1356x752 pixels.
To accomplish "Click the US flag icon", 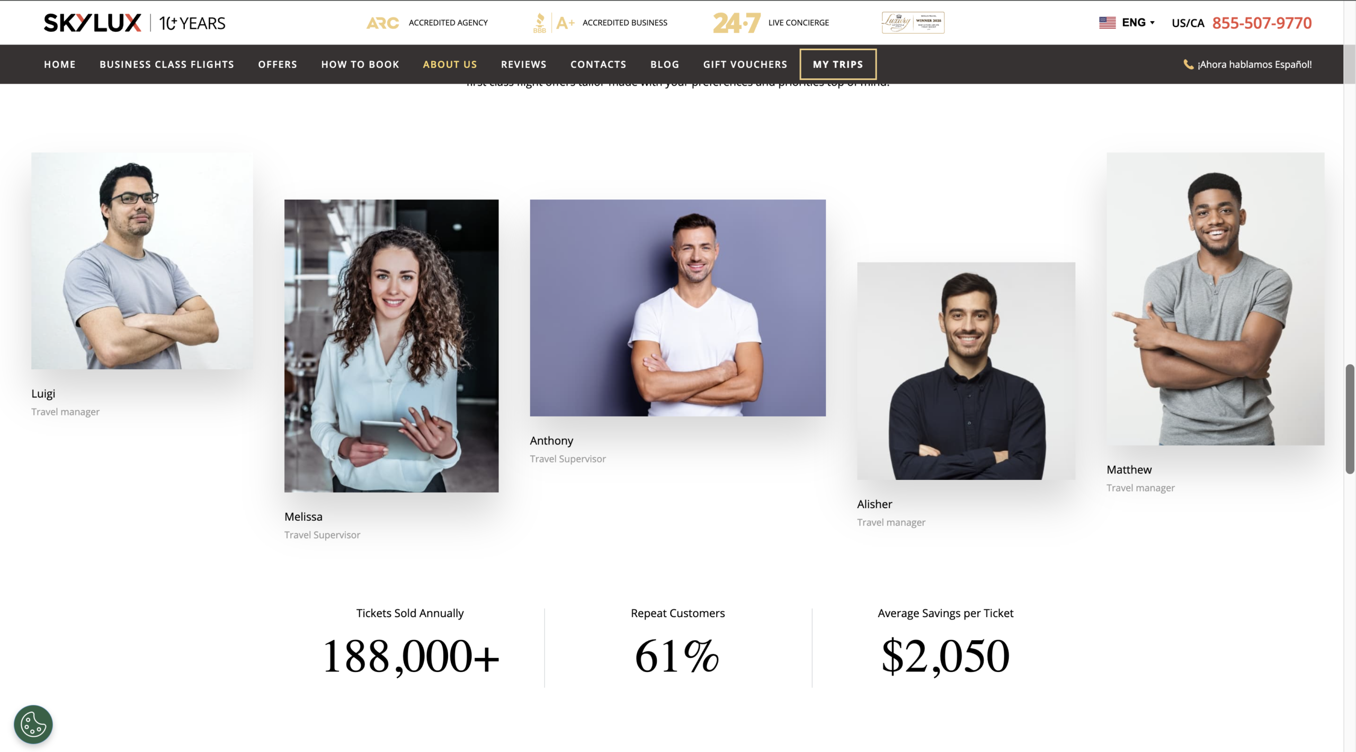I will tap(1107, 23).
